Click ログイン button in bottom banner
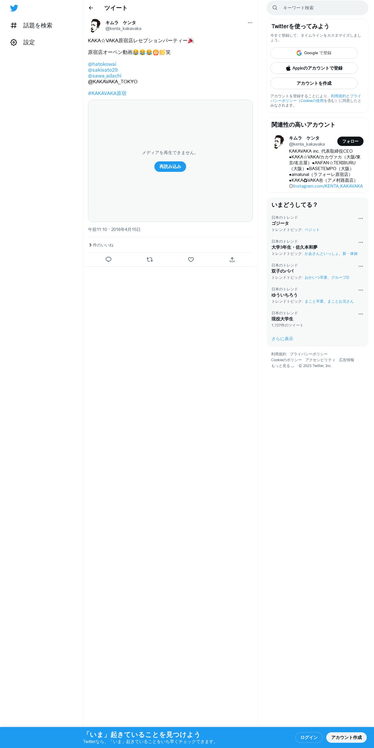The width and height of the screenshot is (374, 748). click(309, 738)
